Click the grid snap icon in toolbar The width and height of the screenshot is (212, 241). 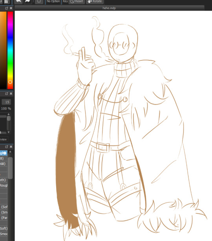pos(6,2)
